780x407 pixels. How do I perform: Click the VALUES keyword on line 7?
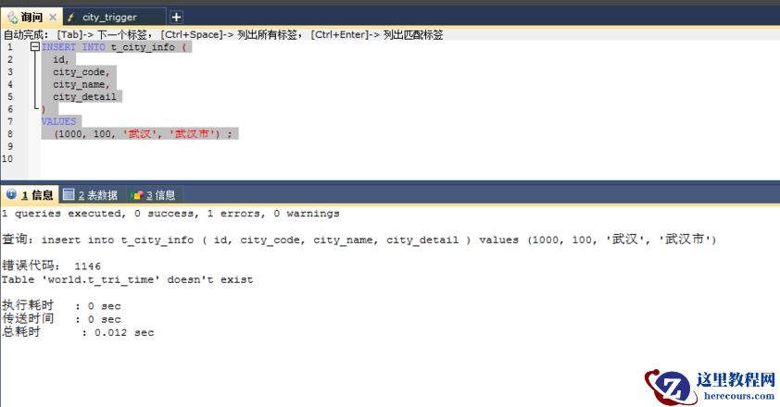coord(58,122)
